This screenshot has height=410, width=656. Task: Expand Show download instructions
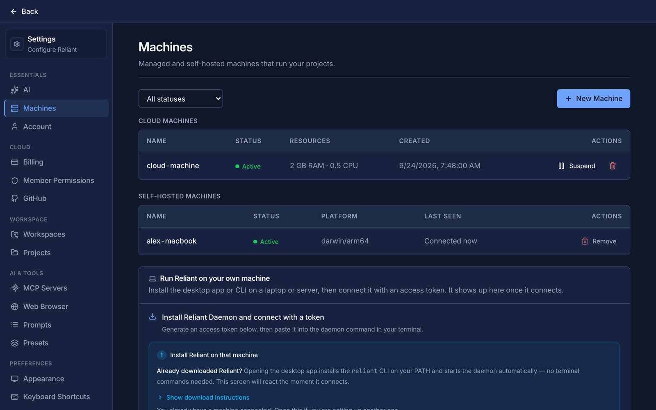click(x=203, y=397)
